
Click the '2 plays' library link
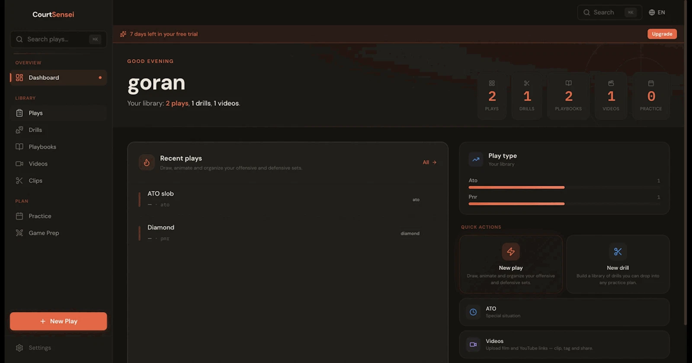click(x=177, y=103)
